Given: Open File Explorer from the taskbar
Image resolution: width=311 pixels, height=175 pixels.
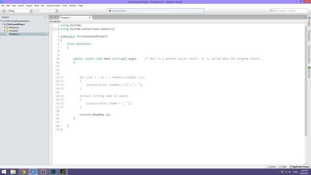Looking at the screenshot, I should pos(13,172).
